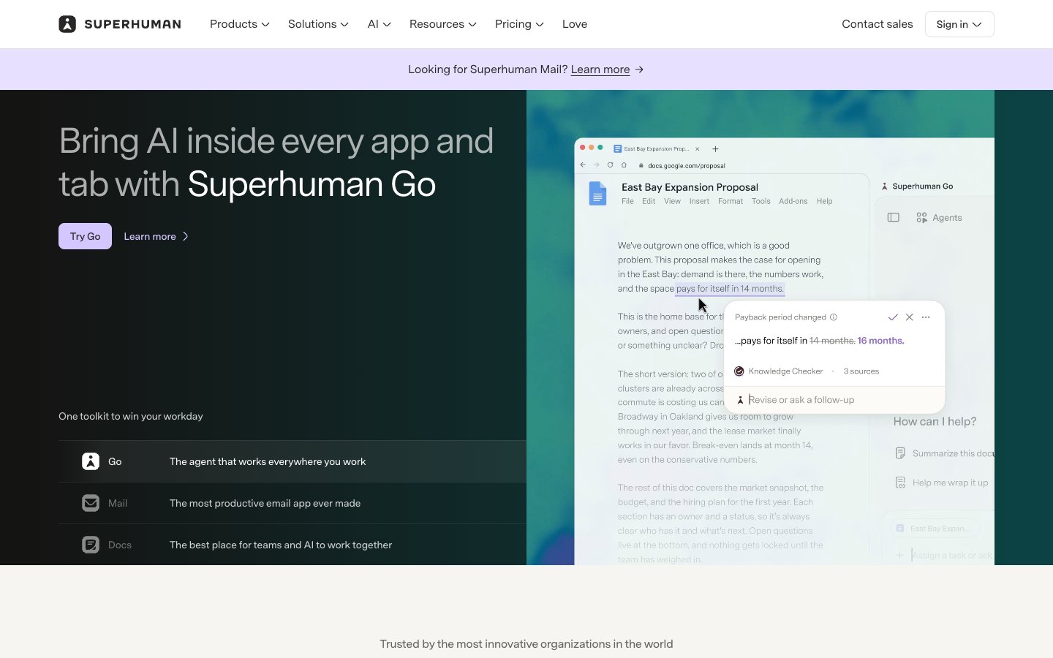
Task: Click Summarize this doc suggestion
Action: [x=945, y=453]
